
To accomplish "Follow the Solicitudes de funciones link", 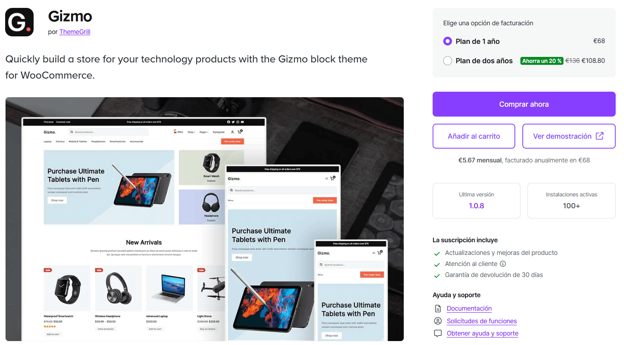I will (482, 321).
